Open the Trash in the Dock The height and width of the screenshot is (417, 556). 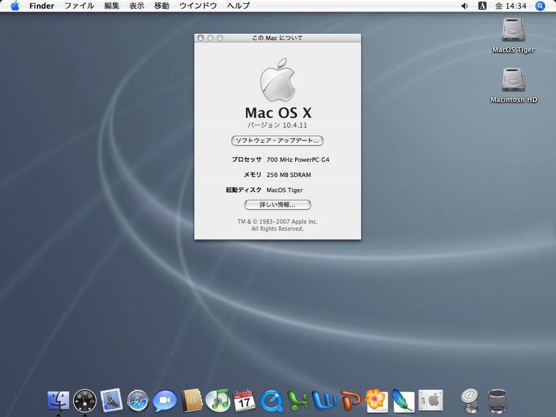pyautogui.click(x=497, y=401)
